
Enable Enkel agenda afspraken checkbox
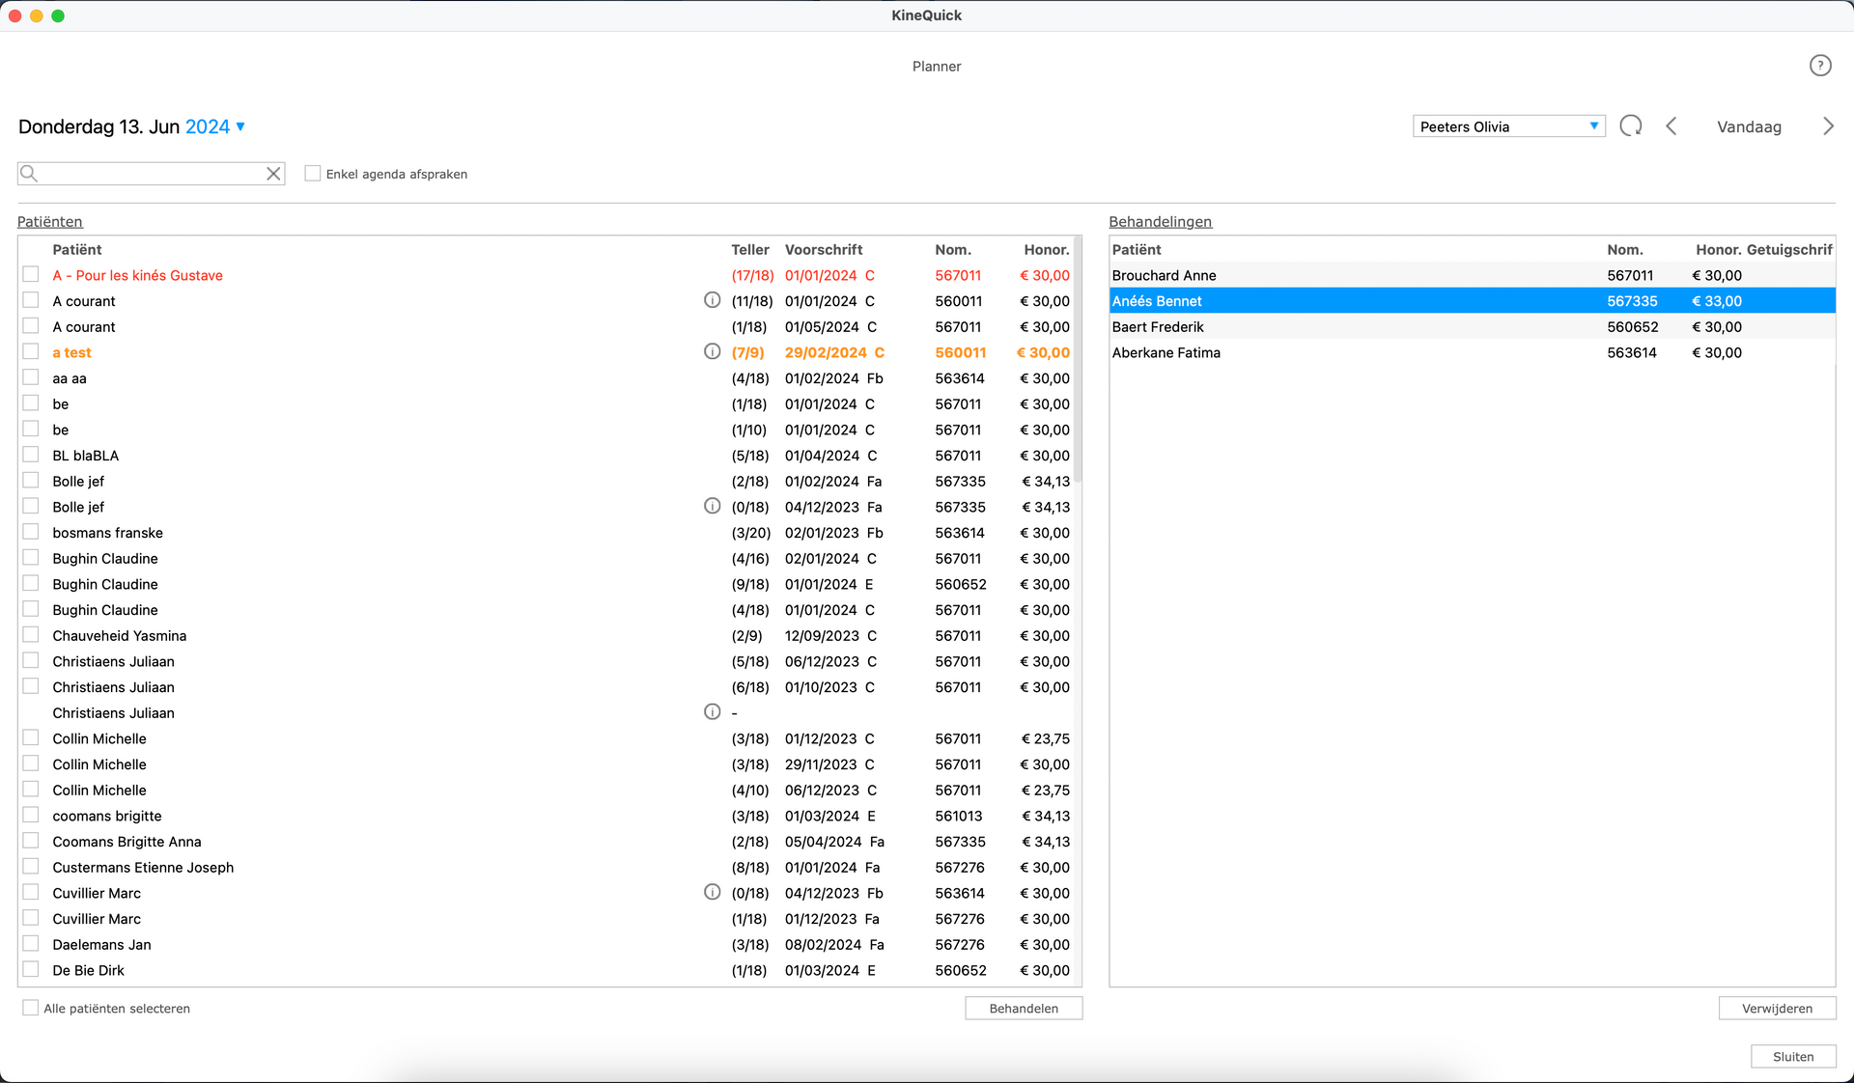click(x=312, y=174)
